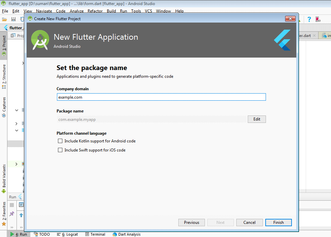Screen dimensions: 331x237
Task: Open the Tools menu
Action: coord(136,11)
